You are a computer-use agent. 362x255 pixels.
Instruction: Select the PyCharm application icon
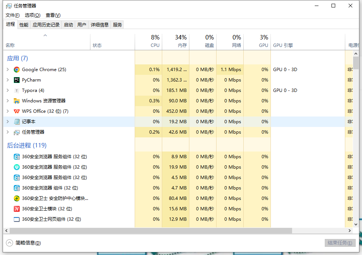click(16, 80)
